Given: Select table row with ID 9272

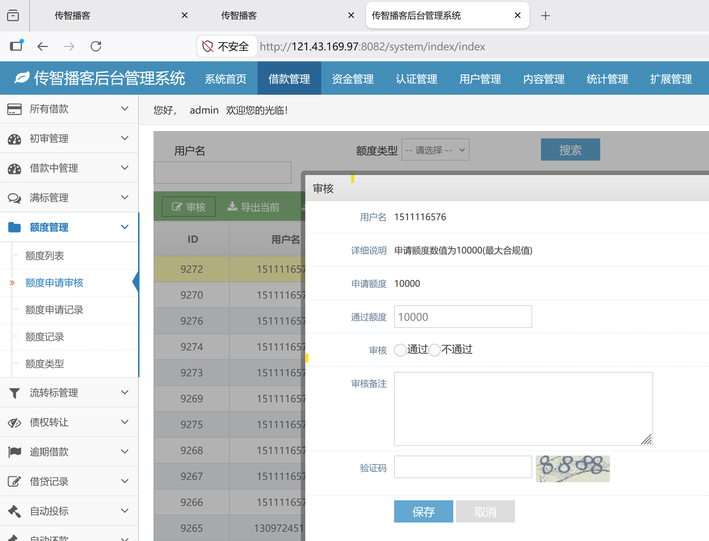Looking at the screenshot, I should [x=229, y=269].
